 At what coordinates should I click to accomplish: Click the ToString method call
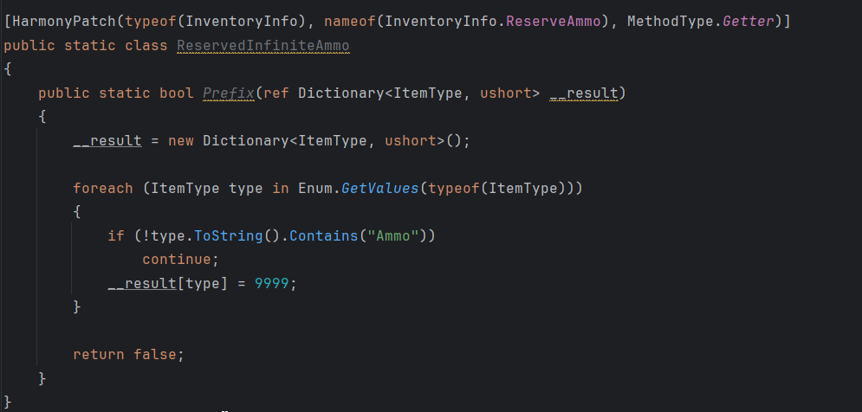pyautogui.click(x=229, y=235)
